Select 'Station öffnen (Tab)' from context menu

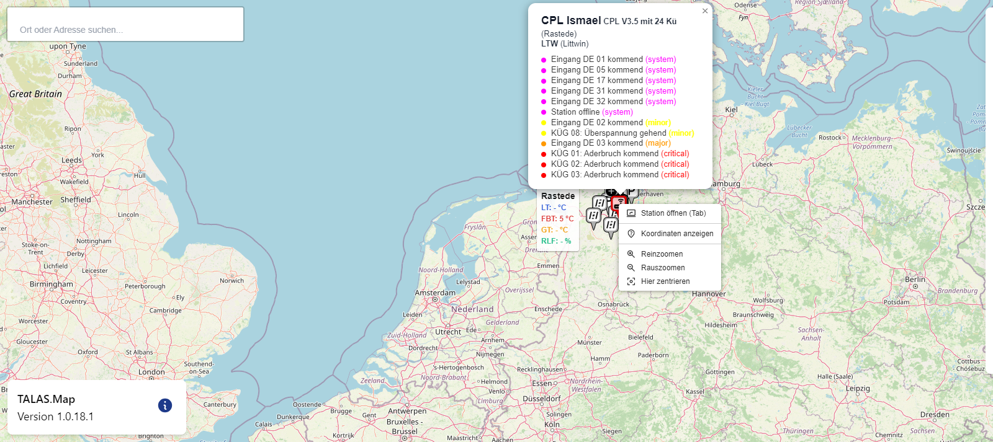[673, 213]
